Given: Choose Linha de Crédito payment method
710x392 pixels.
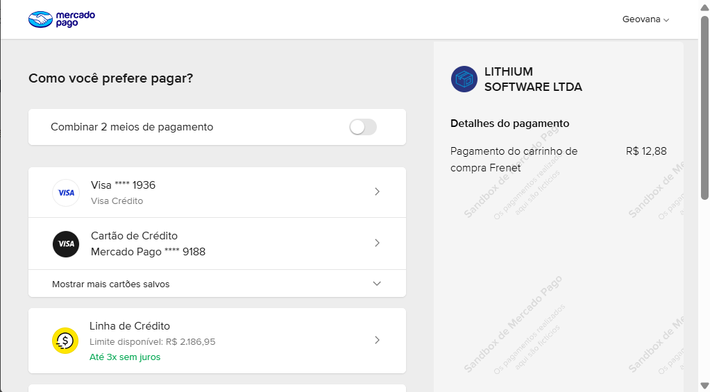Looking at the screenshot, I should [x=130, y=326].
